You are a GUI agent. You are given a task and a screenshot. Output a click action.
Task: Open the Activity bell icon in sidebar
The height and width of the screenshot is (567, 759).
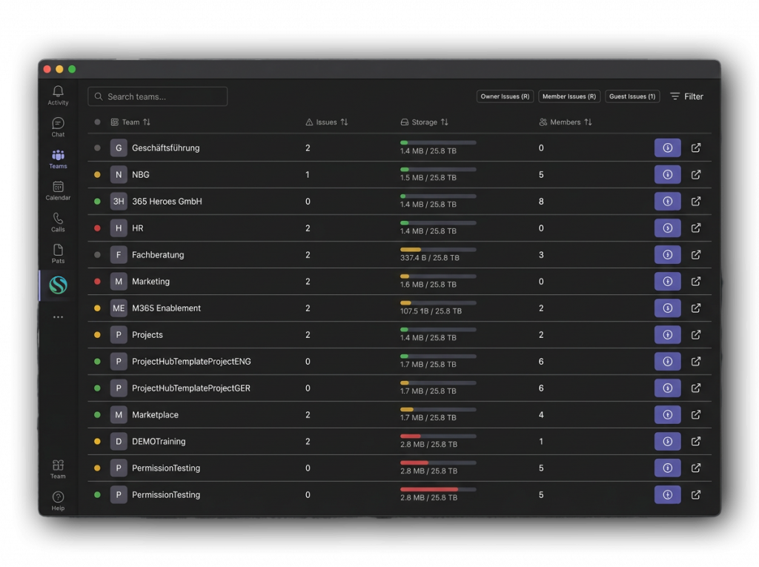(58, 95)
